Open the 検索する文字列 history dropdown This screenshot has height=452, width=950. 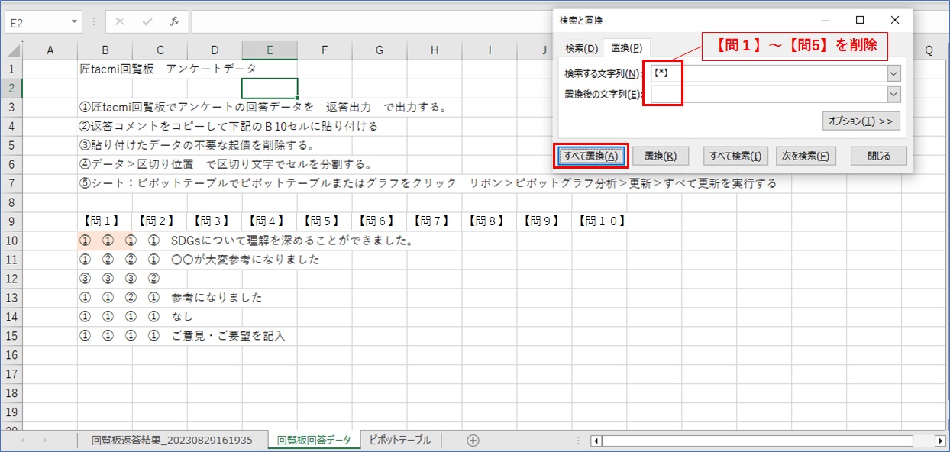(893, 73)
